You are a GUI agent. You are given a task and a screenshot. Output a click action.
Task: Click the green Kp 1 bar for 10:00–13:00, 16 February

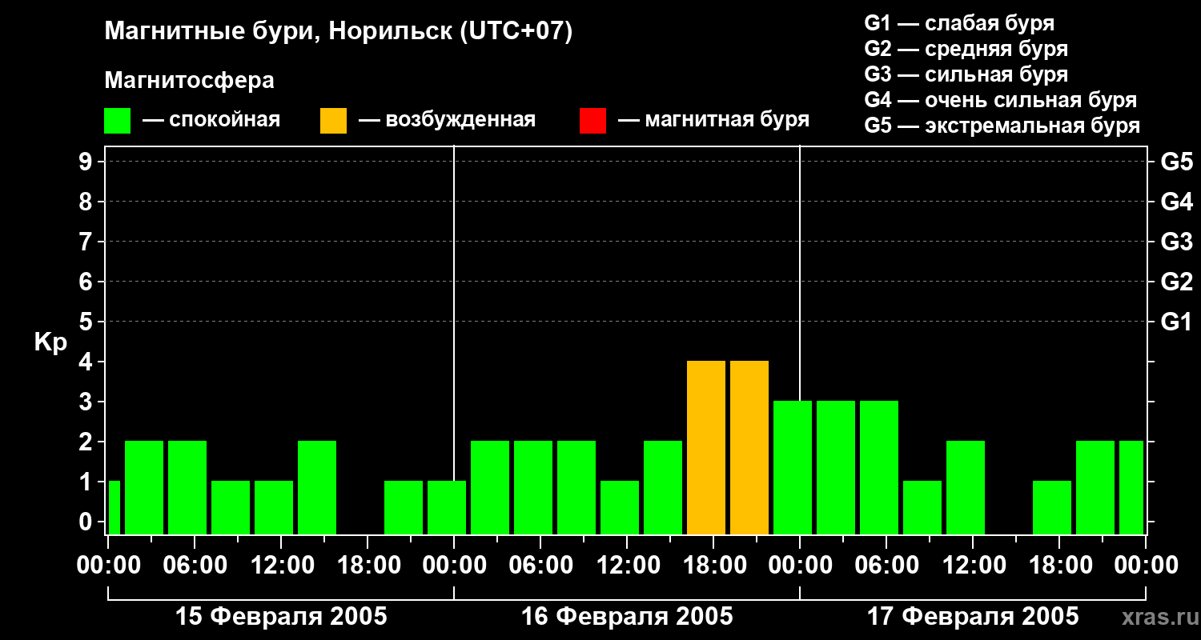point(620,507)
